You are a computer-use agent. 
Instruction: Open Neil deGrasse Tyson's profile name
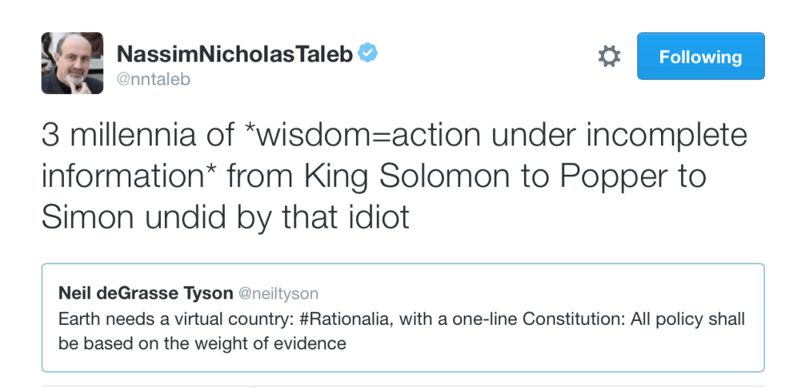click(x=145, y=293)
